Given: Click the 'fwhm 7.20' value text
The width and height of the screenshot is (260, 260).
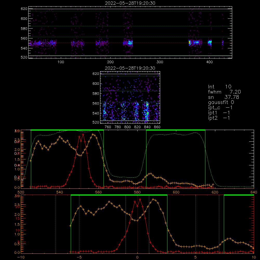Looking at the screenshot, I should [224, 92].
